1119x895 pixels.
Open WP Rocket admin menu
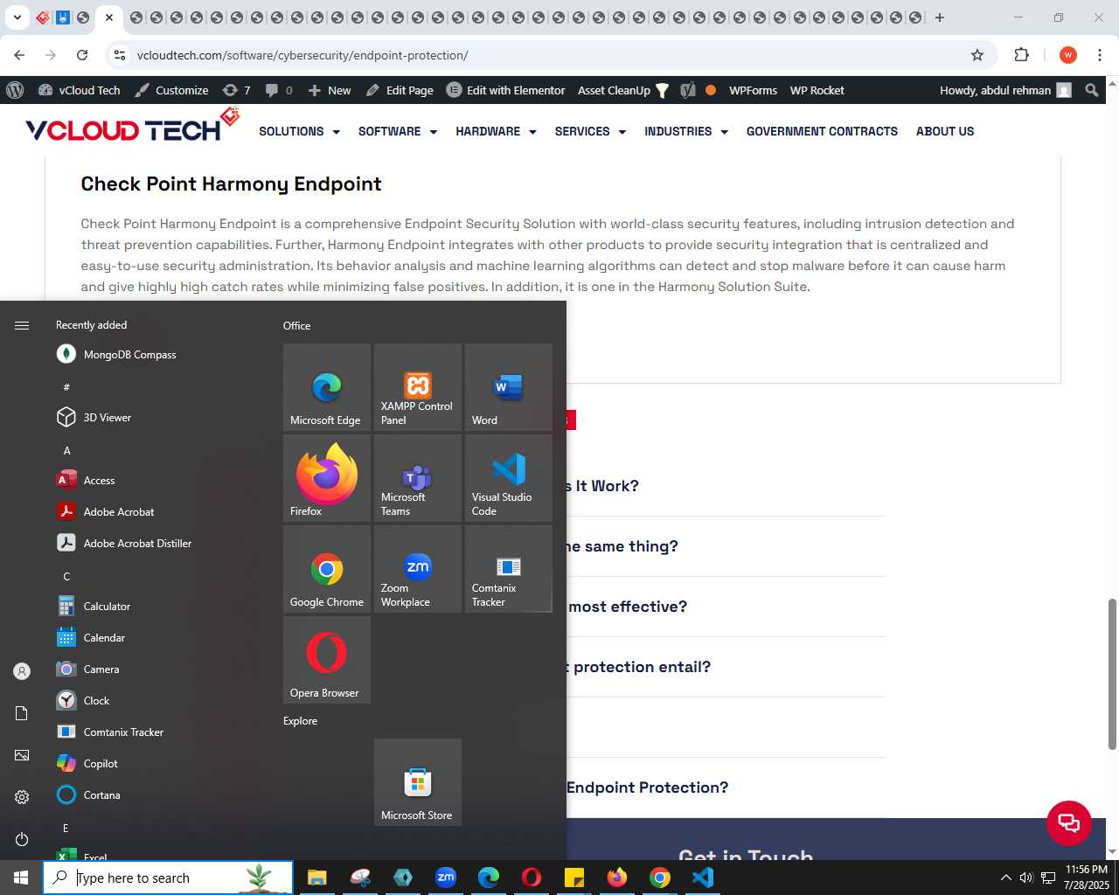[x=817, y=90]
